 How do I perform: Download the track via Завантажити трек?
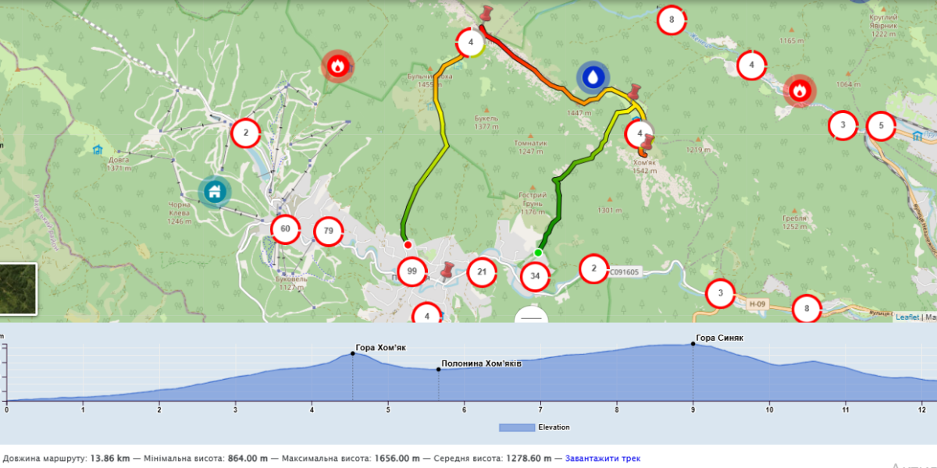(x=603, y=458)
